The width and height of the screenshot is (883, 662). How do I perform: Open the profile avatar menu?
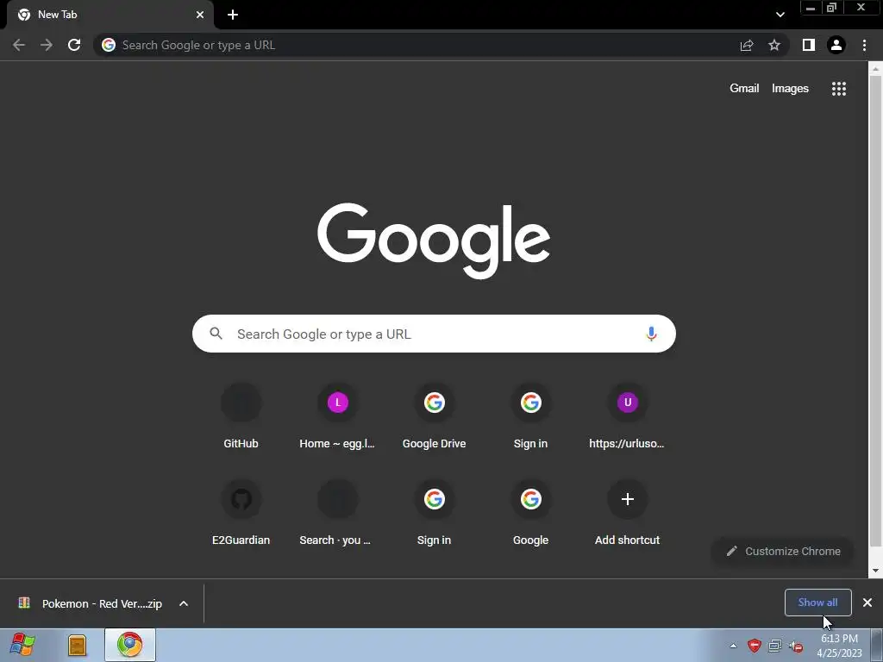pyautogui.click(x=836, y=45)
